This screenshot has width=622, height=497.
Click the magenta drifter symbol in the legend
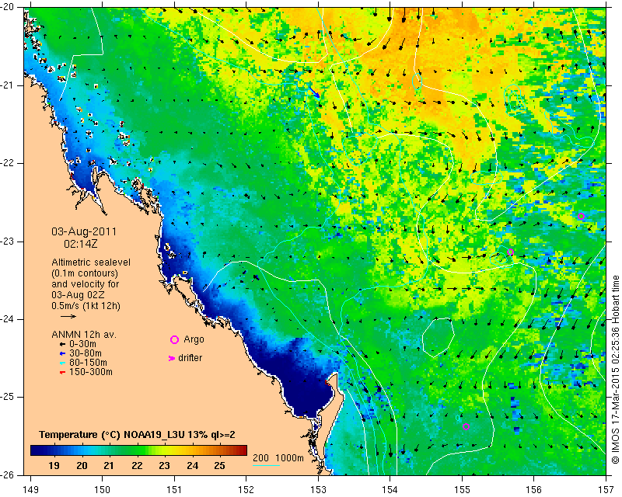pyautogui.click(x=172, y=358)
